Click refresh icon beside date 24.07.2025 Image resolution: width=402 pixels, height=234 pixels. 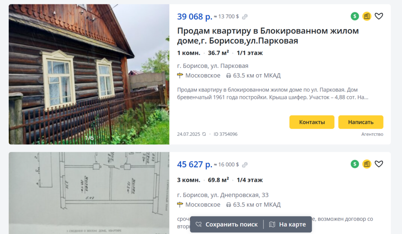click(204, 134)
